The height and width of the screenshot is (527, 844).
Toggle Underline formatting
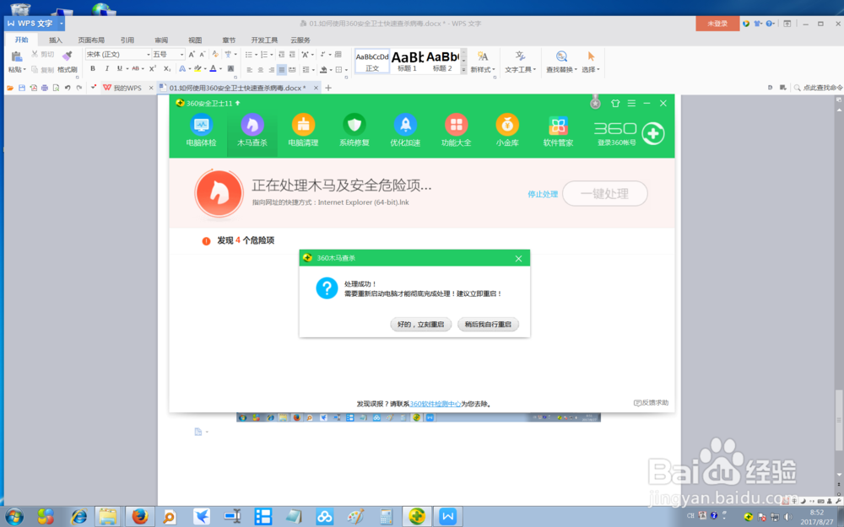pyautogui.click(x=119, y=69)
